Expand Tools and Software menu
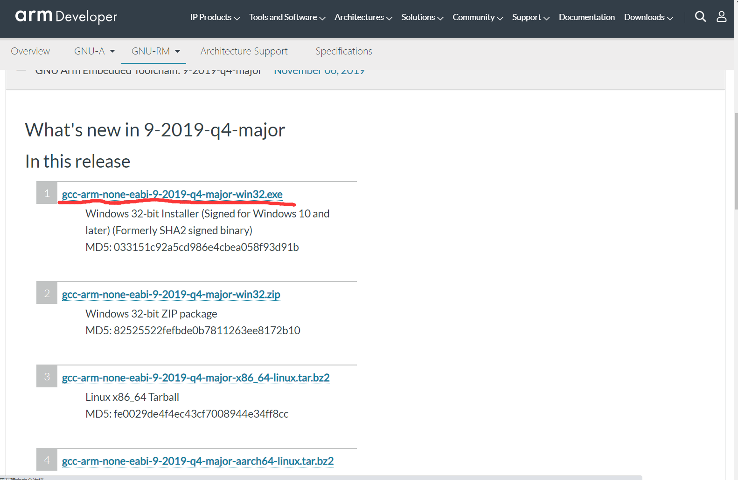The image size is (738, 480). [287, 17]
